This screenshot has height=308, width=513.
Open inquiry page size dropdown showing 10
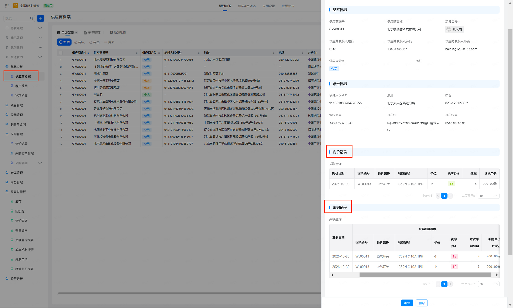click(x=488, y=196)
